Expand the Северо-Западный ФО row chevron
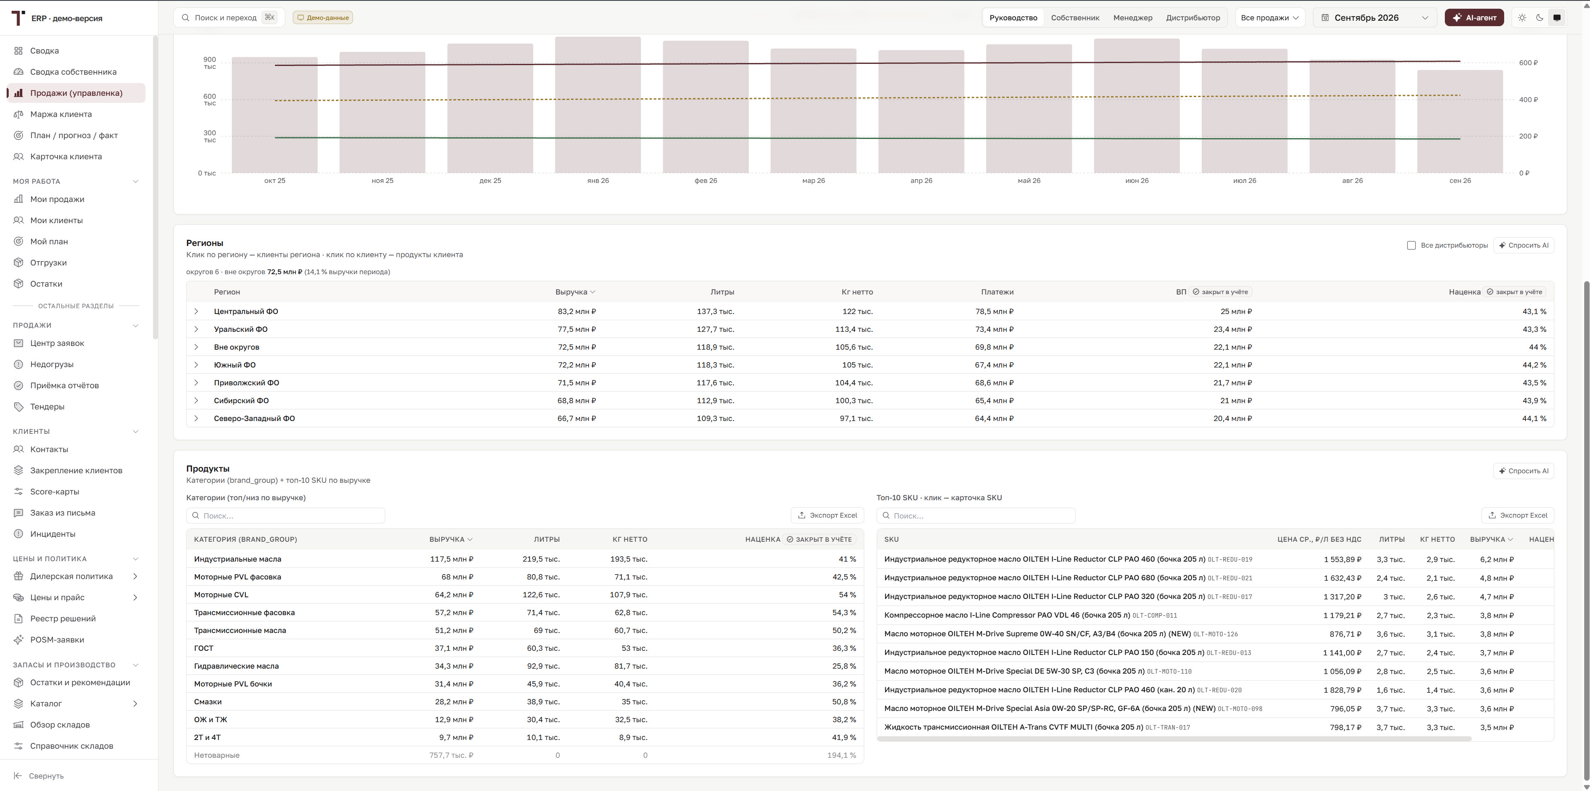This screenshot has height=791, width=1590. [x=196, y=419]
